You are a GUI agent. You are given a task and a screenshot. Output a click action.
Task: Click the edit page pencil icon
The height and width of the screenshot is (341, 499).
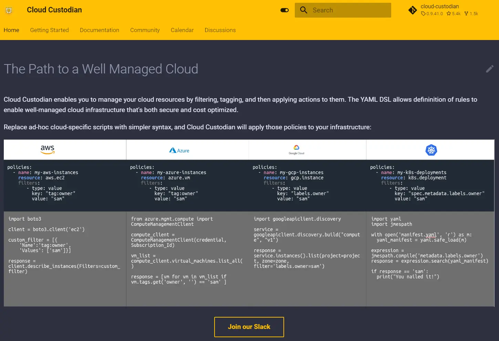click(490, 69)
